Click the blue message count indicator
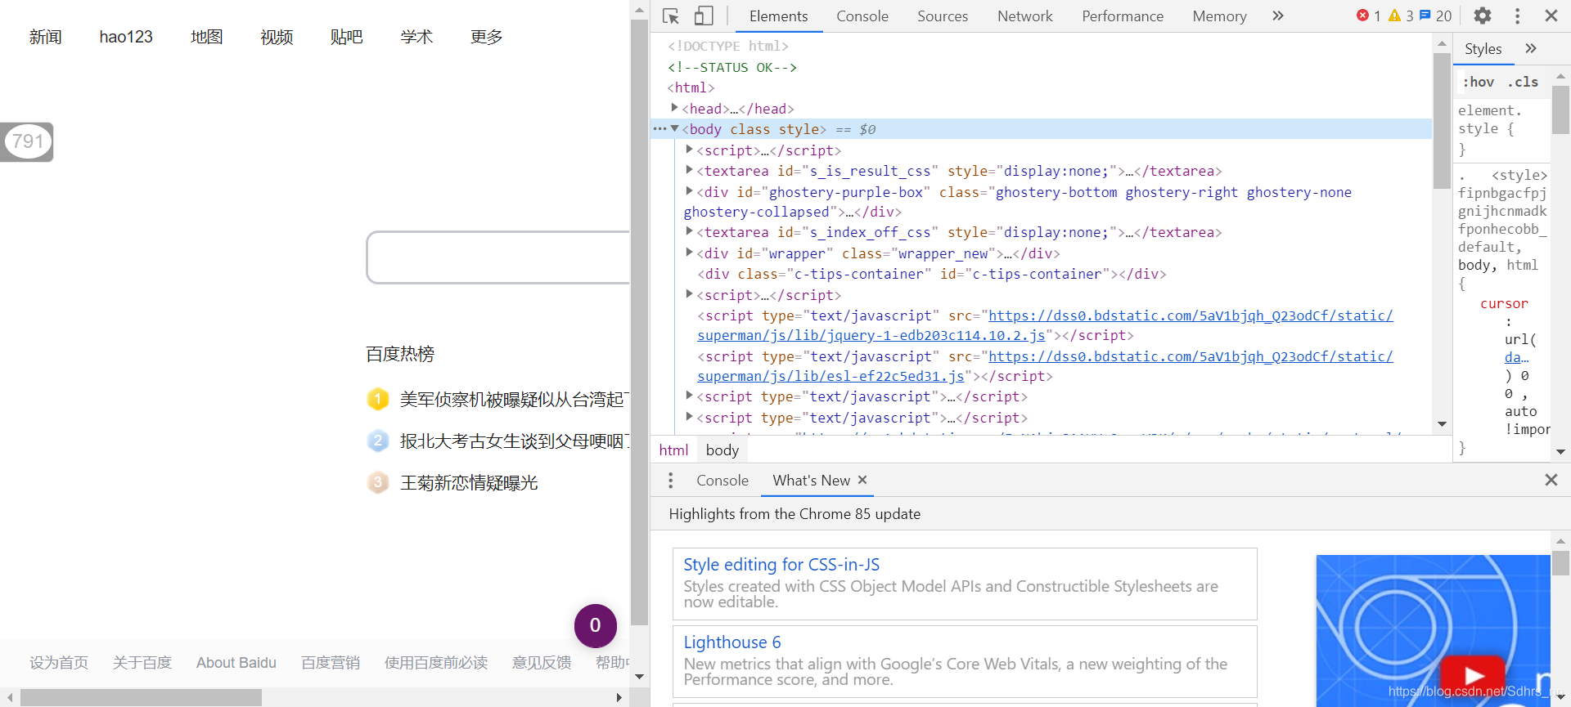This screenshot has width=1571, height=707. tap(1436, 16)
